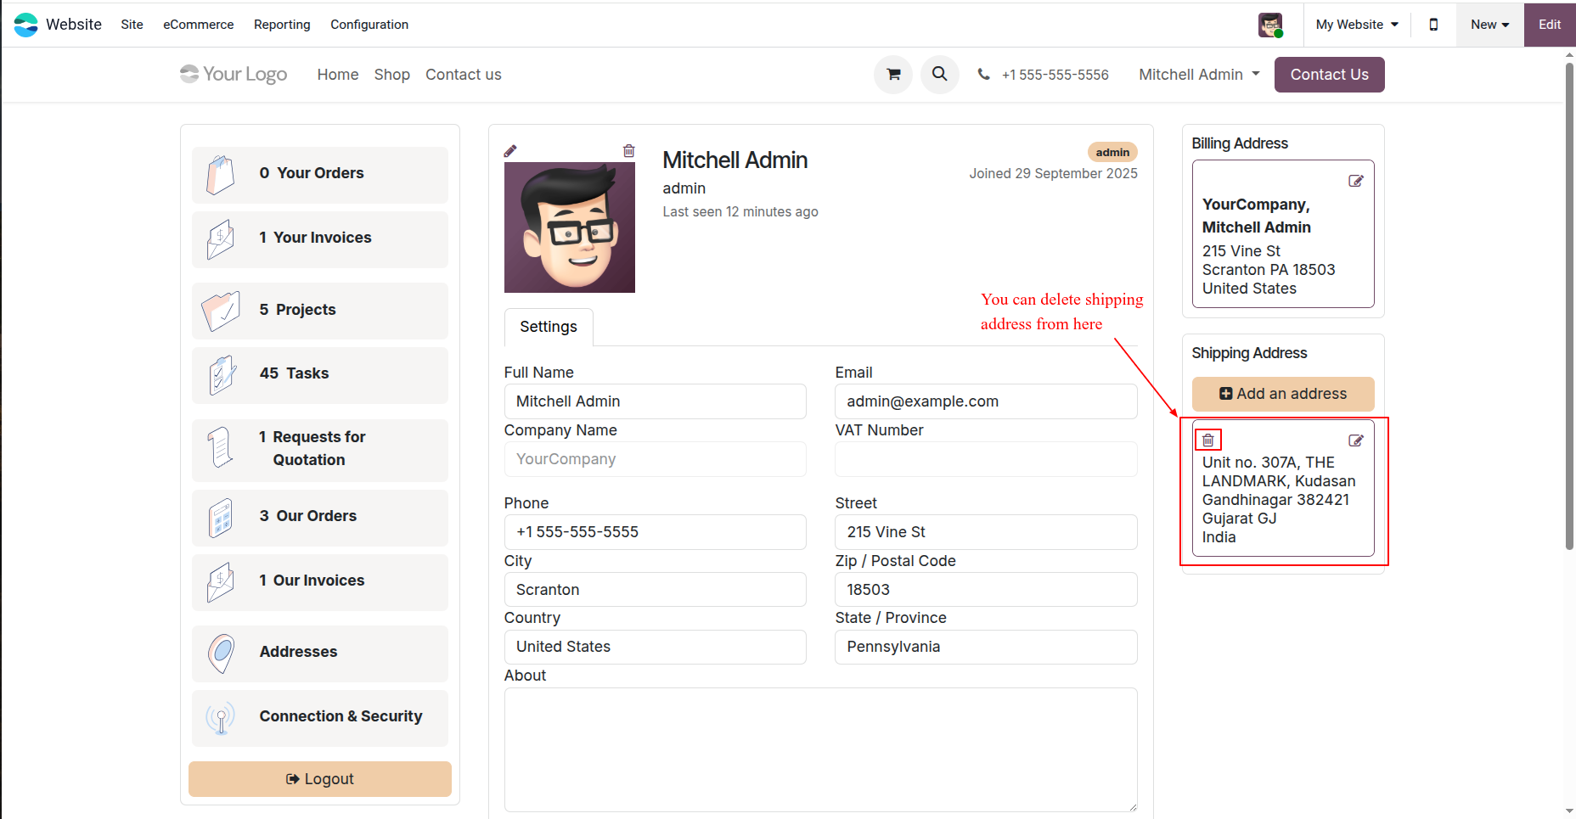Click the Logout button

coord(320,779)
